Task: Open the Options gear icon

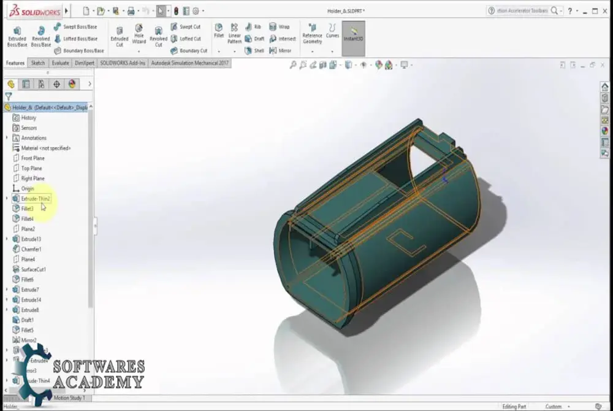Action: 196,11
